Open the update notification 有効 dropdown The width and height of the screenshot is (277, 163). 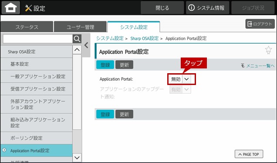[180, 90]
